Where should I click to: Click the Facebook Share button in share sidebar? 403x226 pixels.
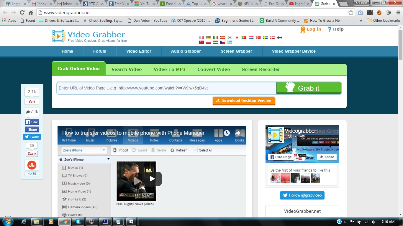tap(32, 129)
